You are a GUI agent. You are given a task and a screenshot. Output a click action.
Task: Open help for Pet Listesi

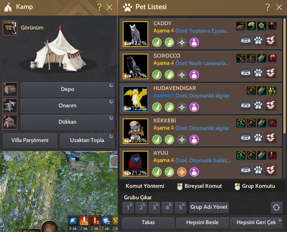point(267,7)
